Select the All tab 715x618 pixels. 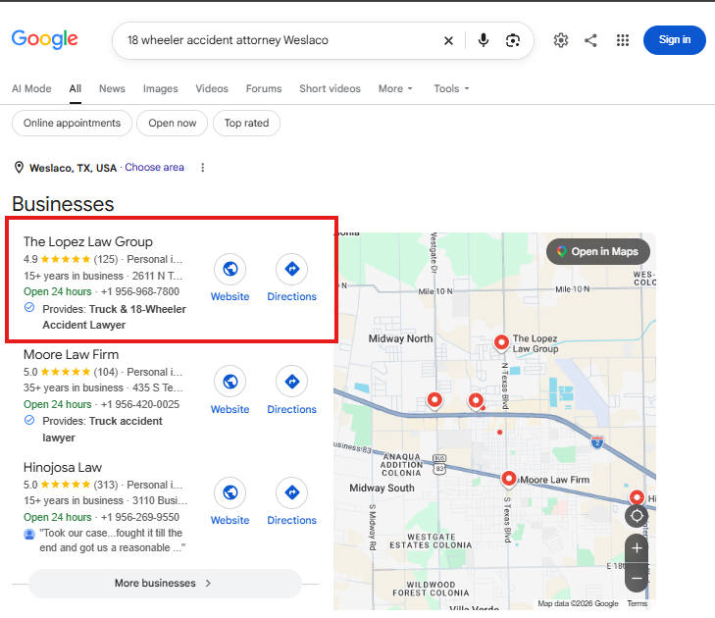[76, 88]
